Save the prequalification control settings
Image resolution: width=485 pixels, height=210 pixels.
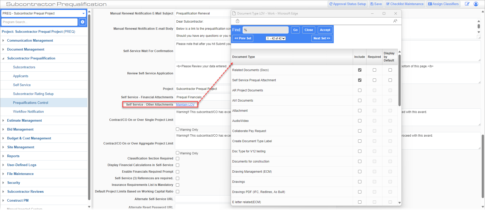(376, 4)
